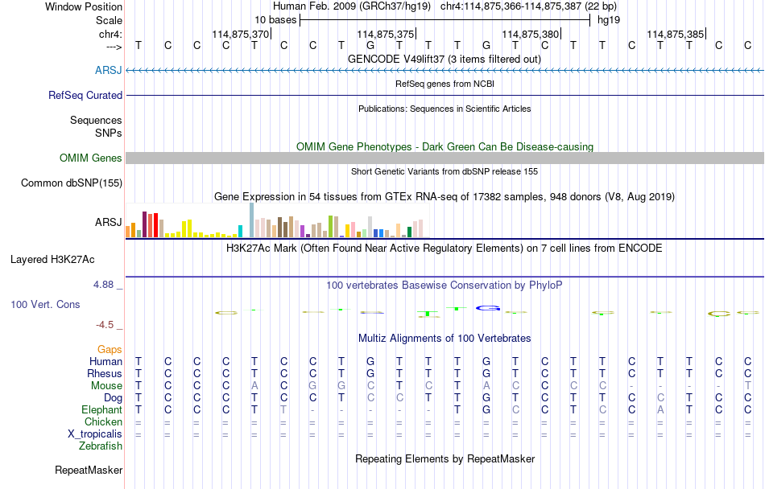Viewport: 765px width, 489px height.
Task: Select the cyan GTEx expression bar
Action: coord(240,232)
